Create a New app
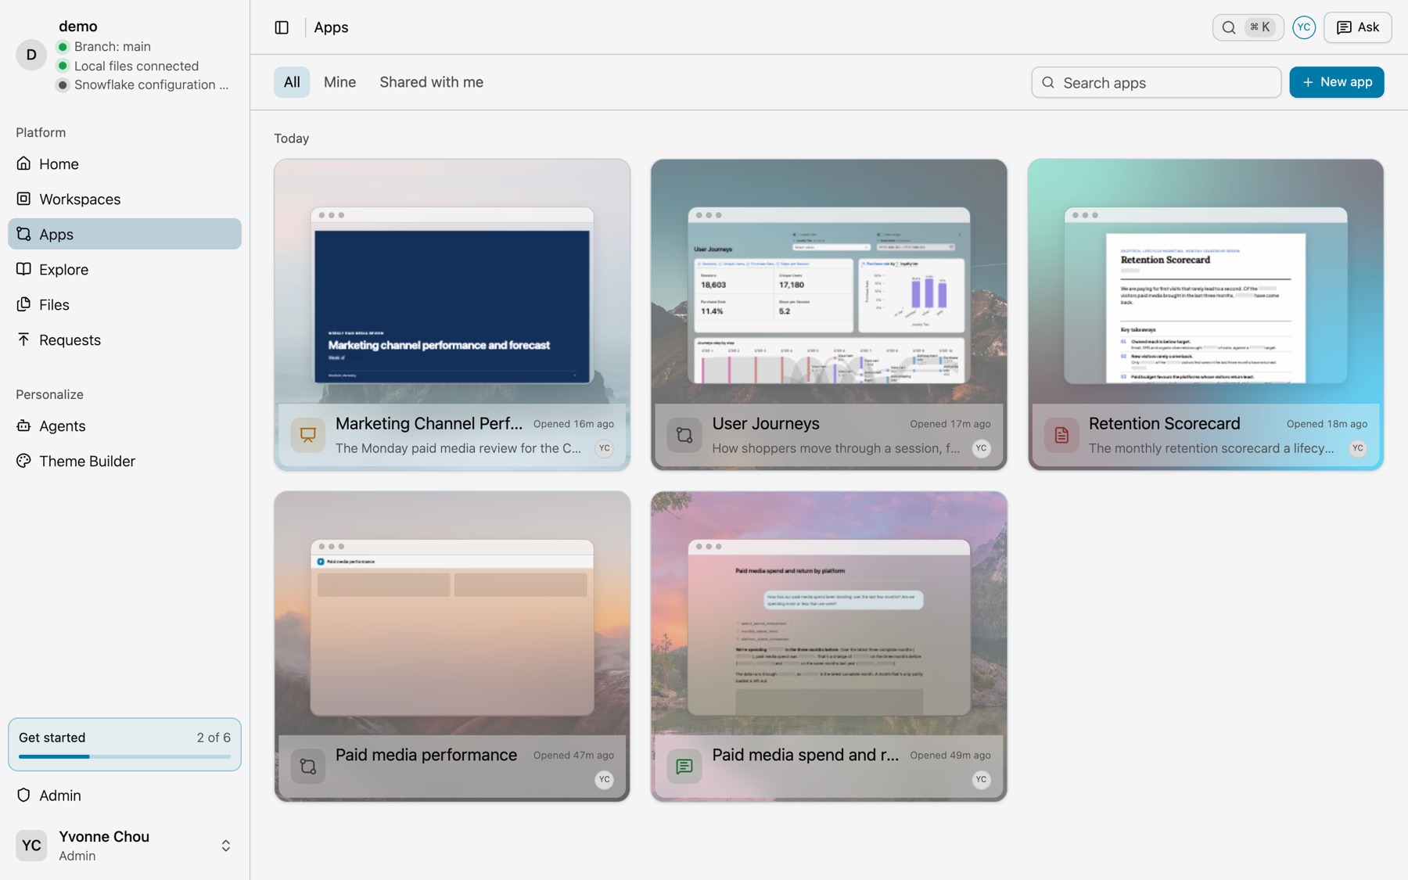Image resolution: width=1408 pixels, height=880 pixels. 1336,82
